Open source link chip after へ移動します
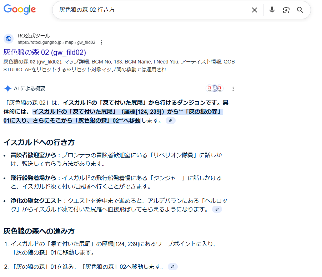 click(x=171, y=120)
